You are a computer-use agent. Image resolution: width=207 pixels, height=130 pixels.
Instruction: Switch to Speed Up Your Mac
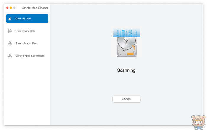pyautogui.click(x=26, y=43)
